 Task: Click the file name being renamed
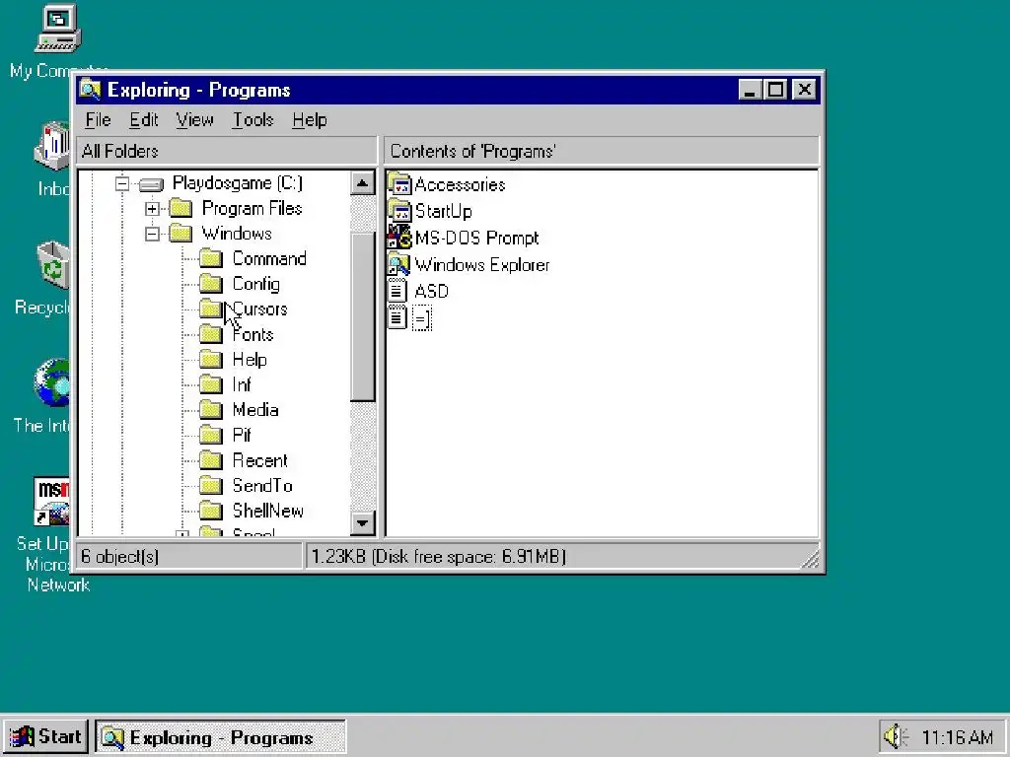[x=422, y=318]
